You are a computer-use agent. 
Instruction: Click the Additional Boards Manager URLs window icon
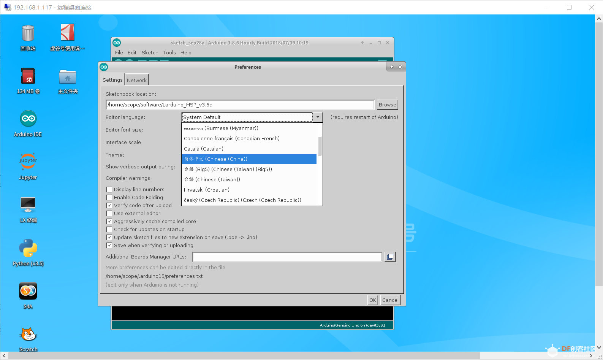pos(390,257)
